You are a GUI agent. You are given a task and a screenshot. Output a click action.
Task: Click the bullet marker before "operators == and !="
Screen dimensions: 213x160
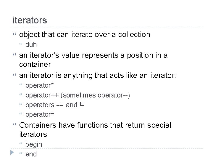coord(21,105)
